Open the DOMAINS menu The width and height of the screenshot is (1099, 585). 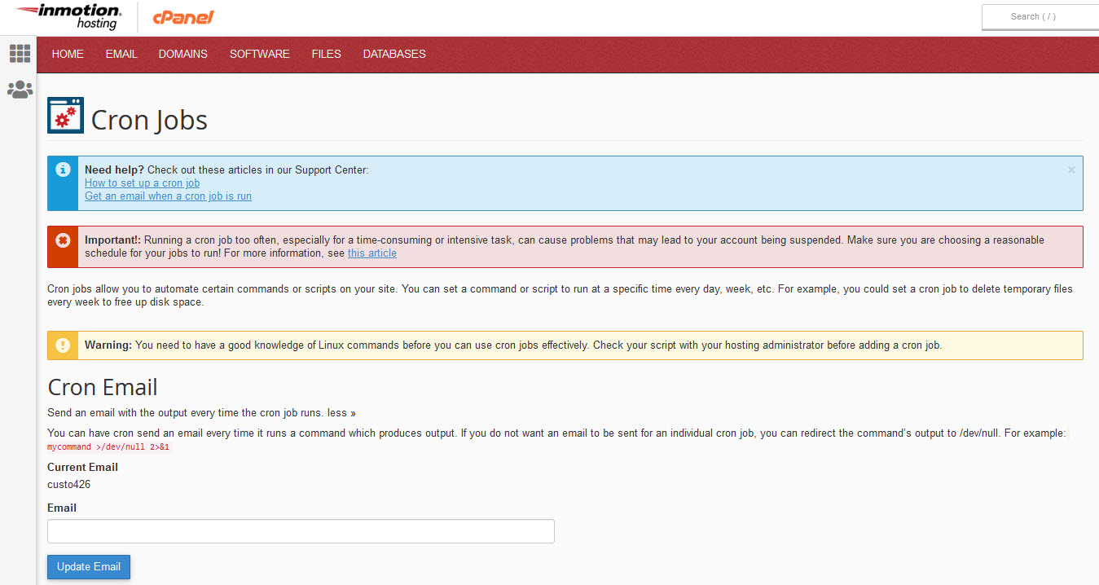point(183,54)
